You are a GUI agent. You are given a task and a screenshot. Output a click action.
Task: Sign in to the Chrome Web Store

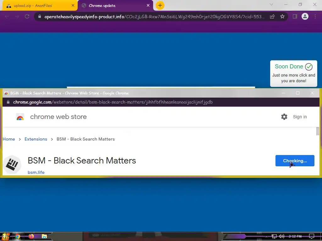coord(300,117)
